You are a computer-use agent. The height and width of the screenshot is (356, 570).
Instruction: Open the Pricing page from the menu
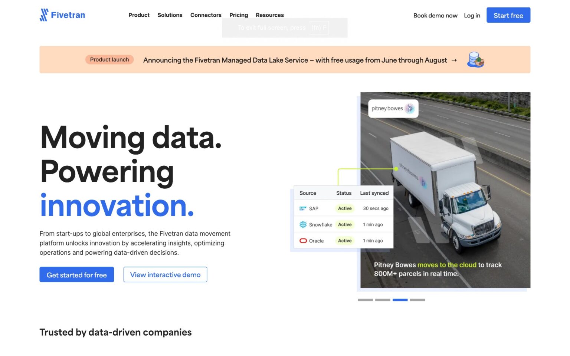point(239,15)
